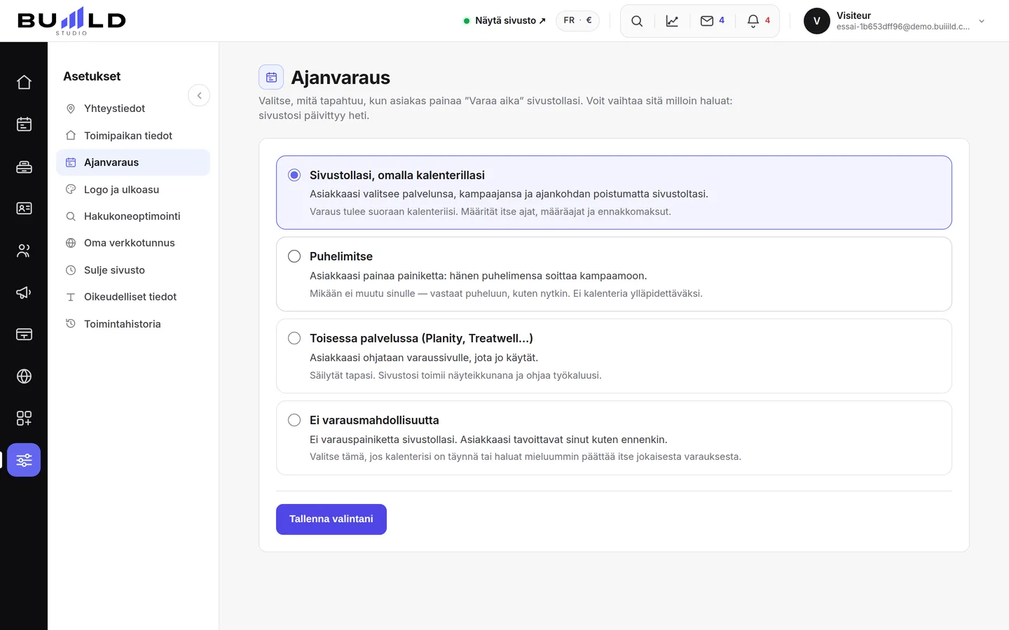This screenshot has height=630, width=1009.
Task: Open the 'Näytä sivusto' link
Action: pos(504,21)
